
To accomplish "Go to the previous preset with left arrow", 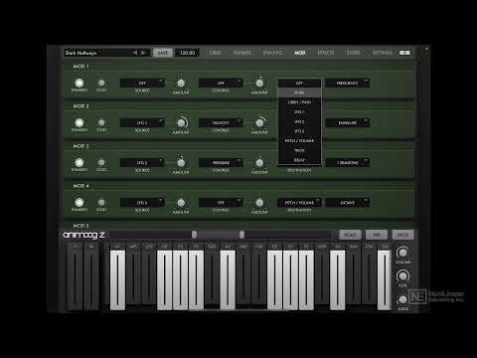I will click(135, 53).
